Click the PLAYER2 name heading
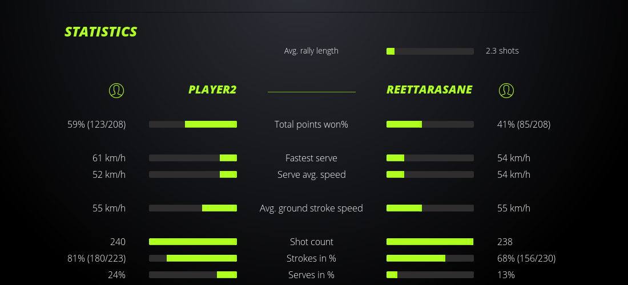Screen dimensions: 628x285 [212, 89]
